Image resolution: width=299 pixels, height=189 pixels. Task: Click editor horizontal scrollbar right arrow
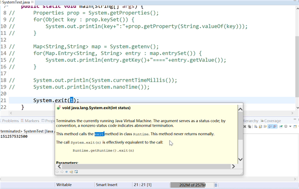click(x=292, y=113)
